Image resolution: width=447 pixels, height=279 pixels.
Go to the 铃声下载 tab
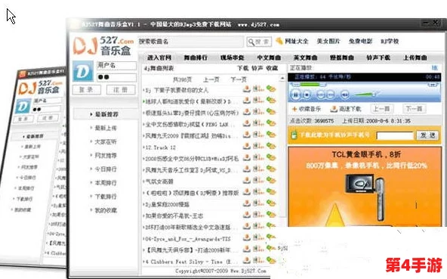tap(378, 57)
